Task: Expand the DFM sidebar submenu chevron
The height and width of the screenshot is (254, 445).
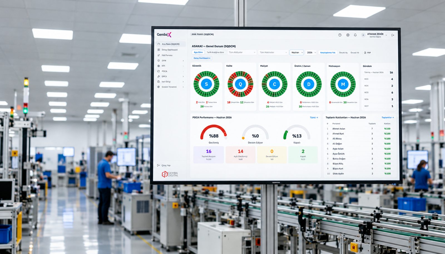Action: click(x=183, y=61)
